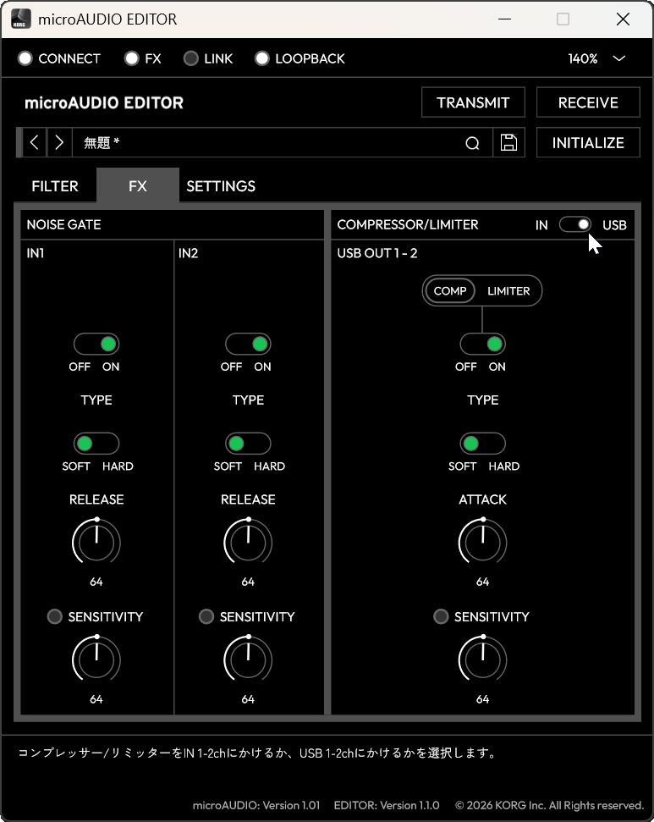Click the IN2 SENSITIVITY knob
The height and width of the screenshot is (822, 654).
(248, 659)
